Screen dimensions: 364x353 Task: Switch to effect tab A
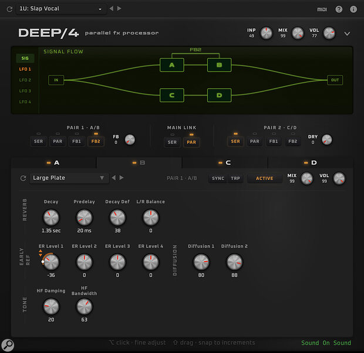pyautogui.click(x=53, y=163)
